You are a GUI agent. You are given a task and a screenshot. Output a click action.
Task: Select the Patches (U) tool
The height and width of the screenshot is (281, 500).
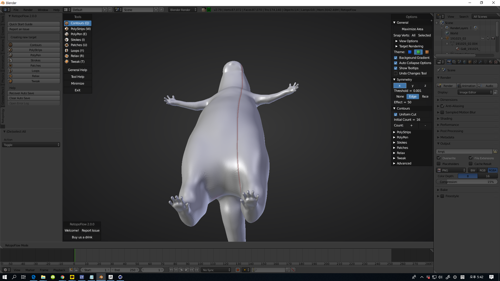click(x=78, y=45)
